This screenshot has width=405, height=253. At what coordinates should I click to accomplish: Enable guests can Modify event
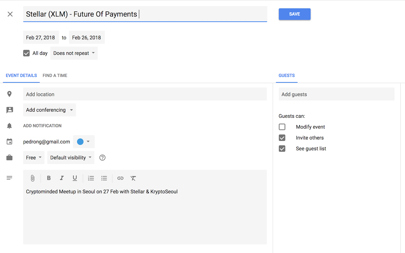point(282,127)
